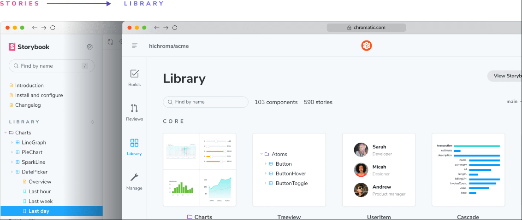Open the Charts component thumbnail
The image size is (522, 220).
click(199, 170)
